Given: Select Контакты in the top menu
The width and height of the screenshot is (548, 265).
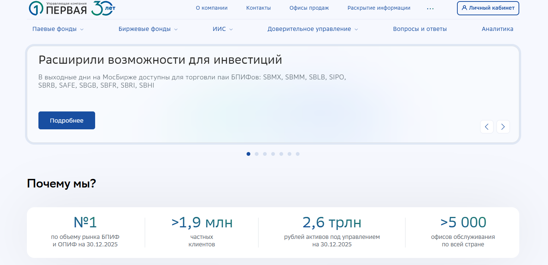Looking at the screenshot, I should (259, 7).
